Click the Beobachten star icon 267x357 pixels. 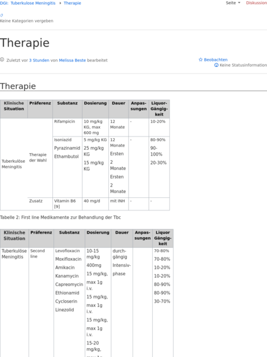tap(200, 60)
